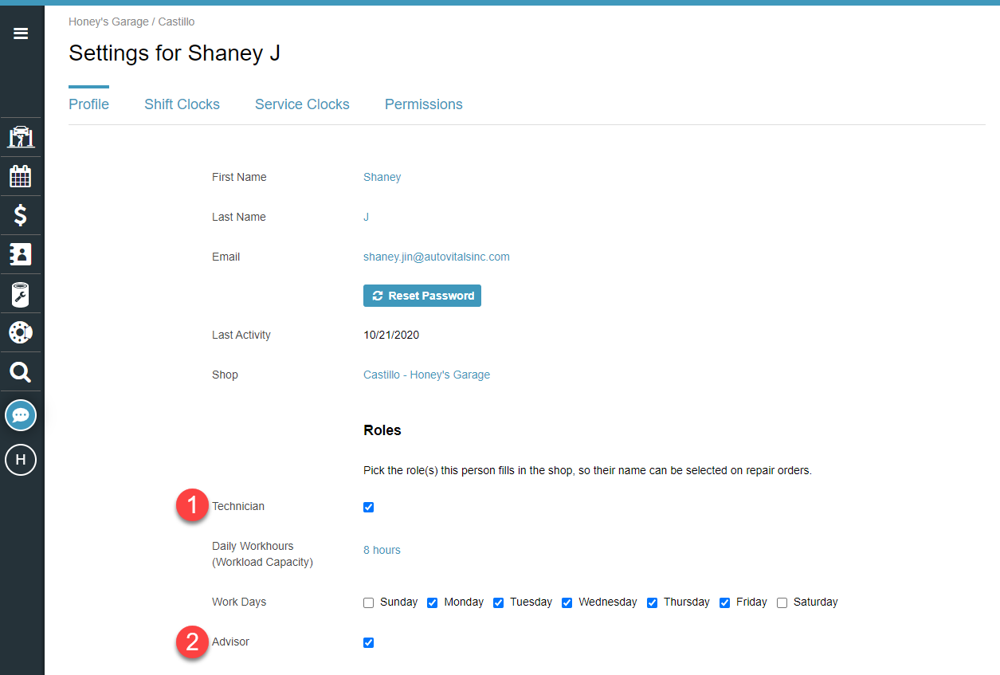Open the contacts address book icon
Screen dimensions: 1000x675
point(21,254)
